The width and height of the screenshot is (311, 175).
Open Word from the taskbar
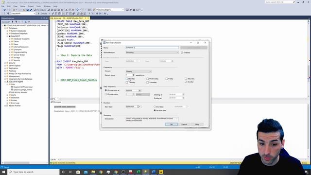click(154, 172)
